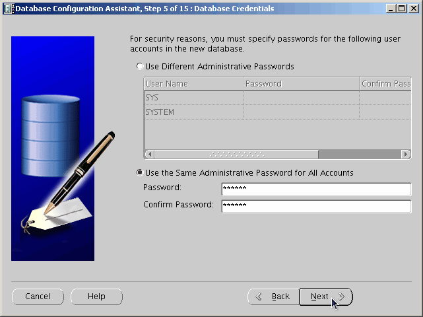The width and height of the screenshot is (423, 317).
Task: Focus the Confirm Password input field
Action: 315,205
